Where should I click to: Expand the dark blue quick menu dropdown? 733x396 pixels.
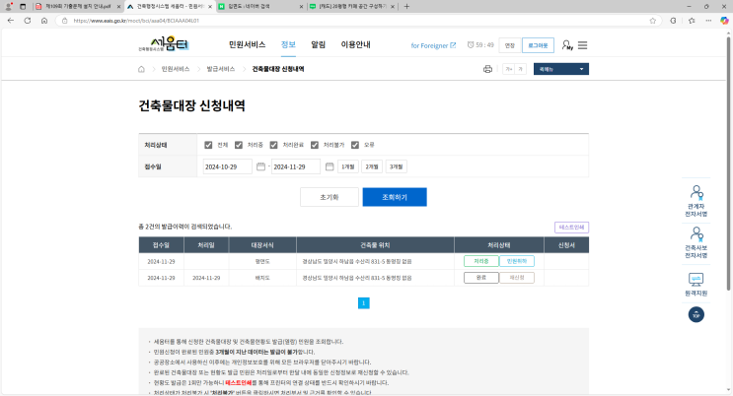(561, 69)
